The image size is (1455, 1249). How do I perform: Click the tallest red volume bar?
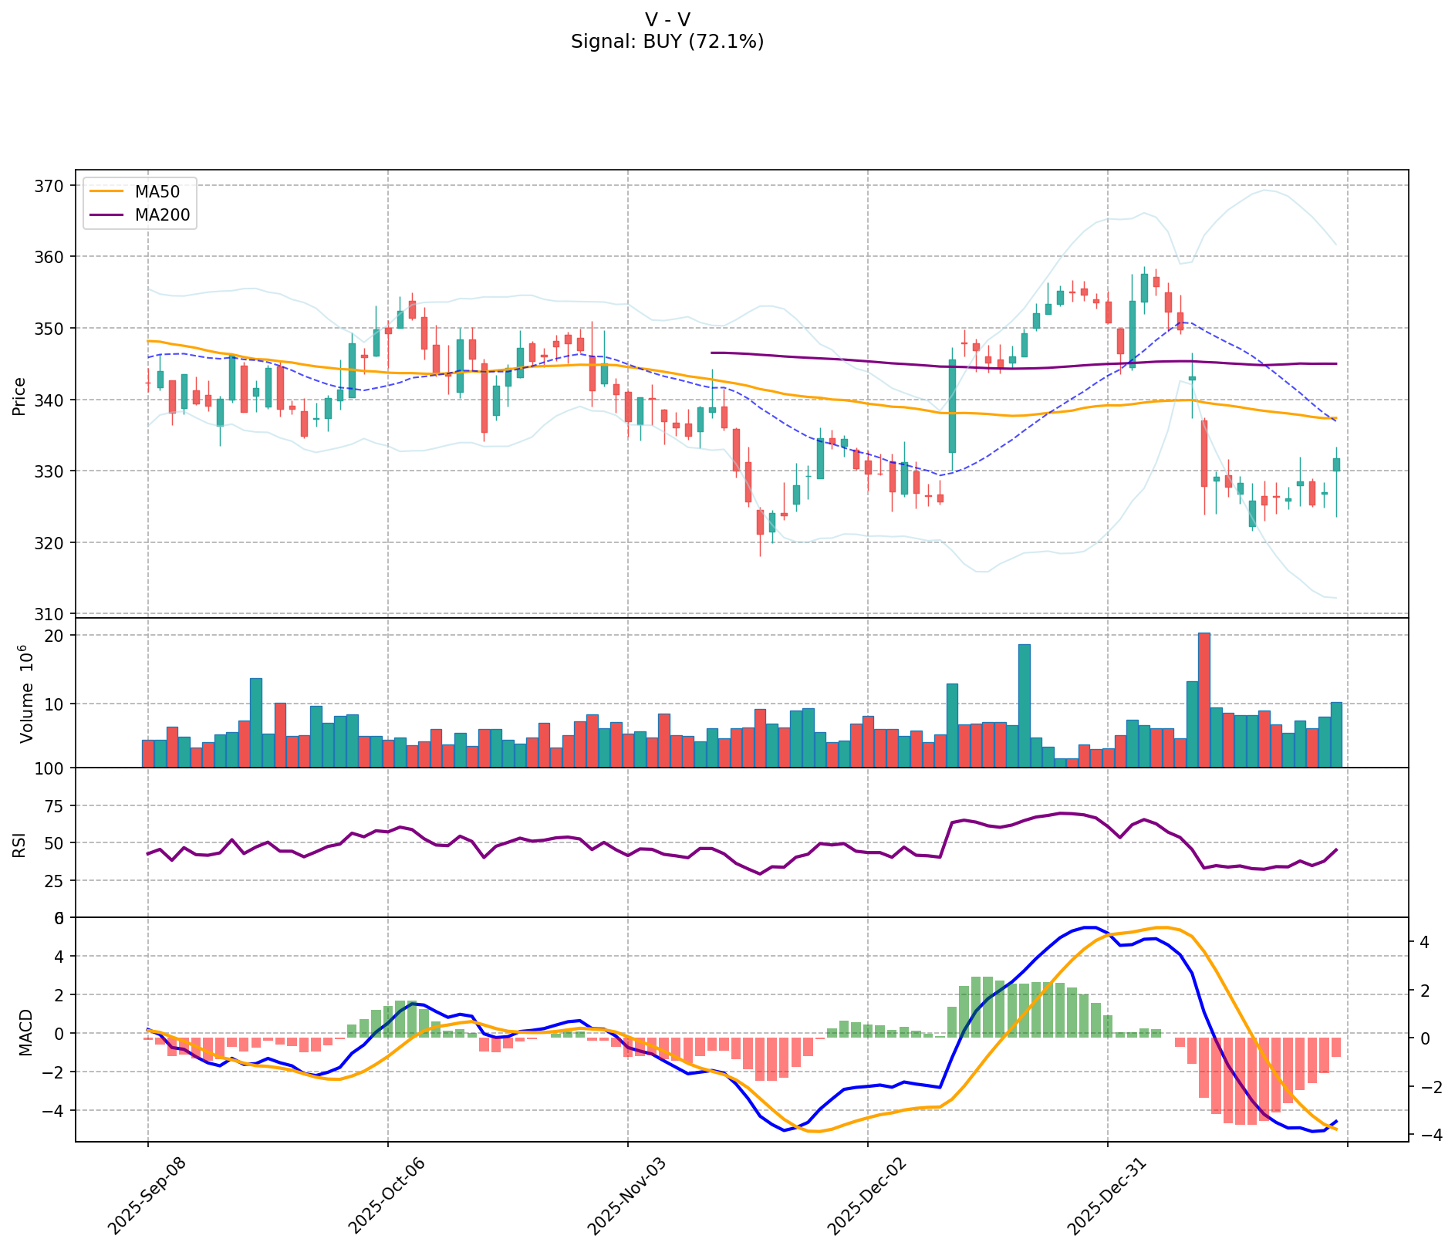pyautogui.click(x=1203, y=699)
